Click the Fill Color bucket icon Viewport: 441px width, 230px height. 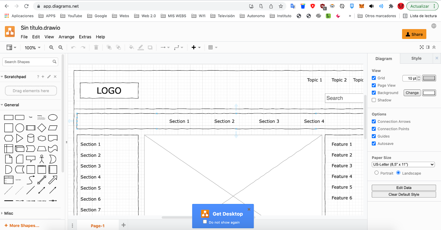[131, 47]
